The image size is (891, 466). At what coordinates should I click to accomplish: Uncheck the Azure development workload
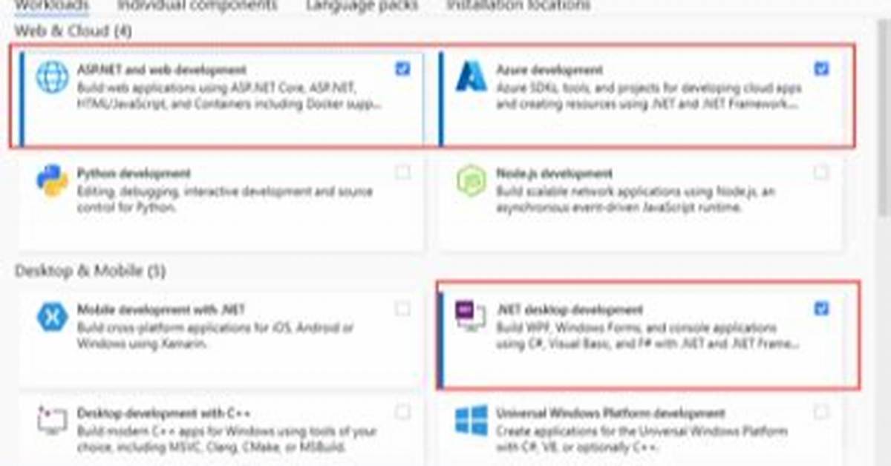click(821, 69)
